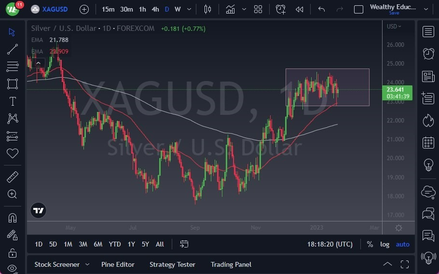Toggle auto scale mode

tap(403, 245)
